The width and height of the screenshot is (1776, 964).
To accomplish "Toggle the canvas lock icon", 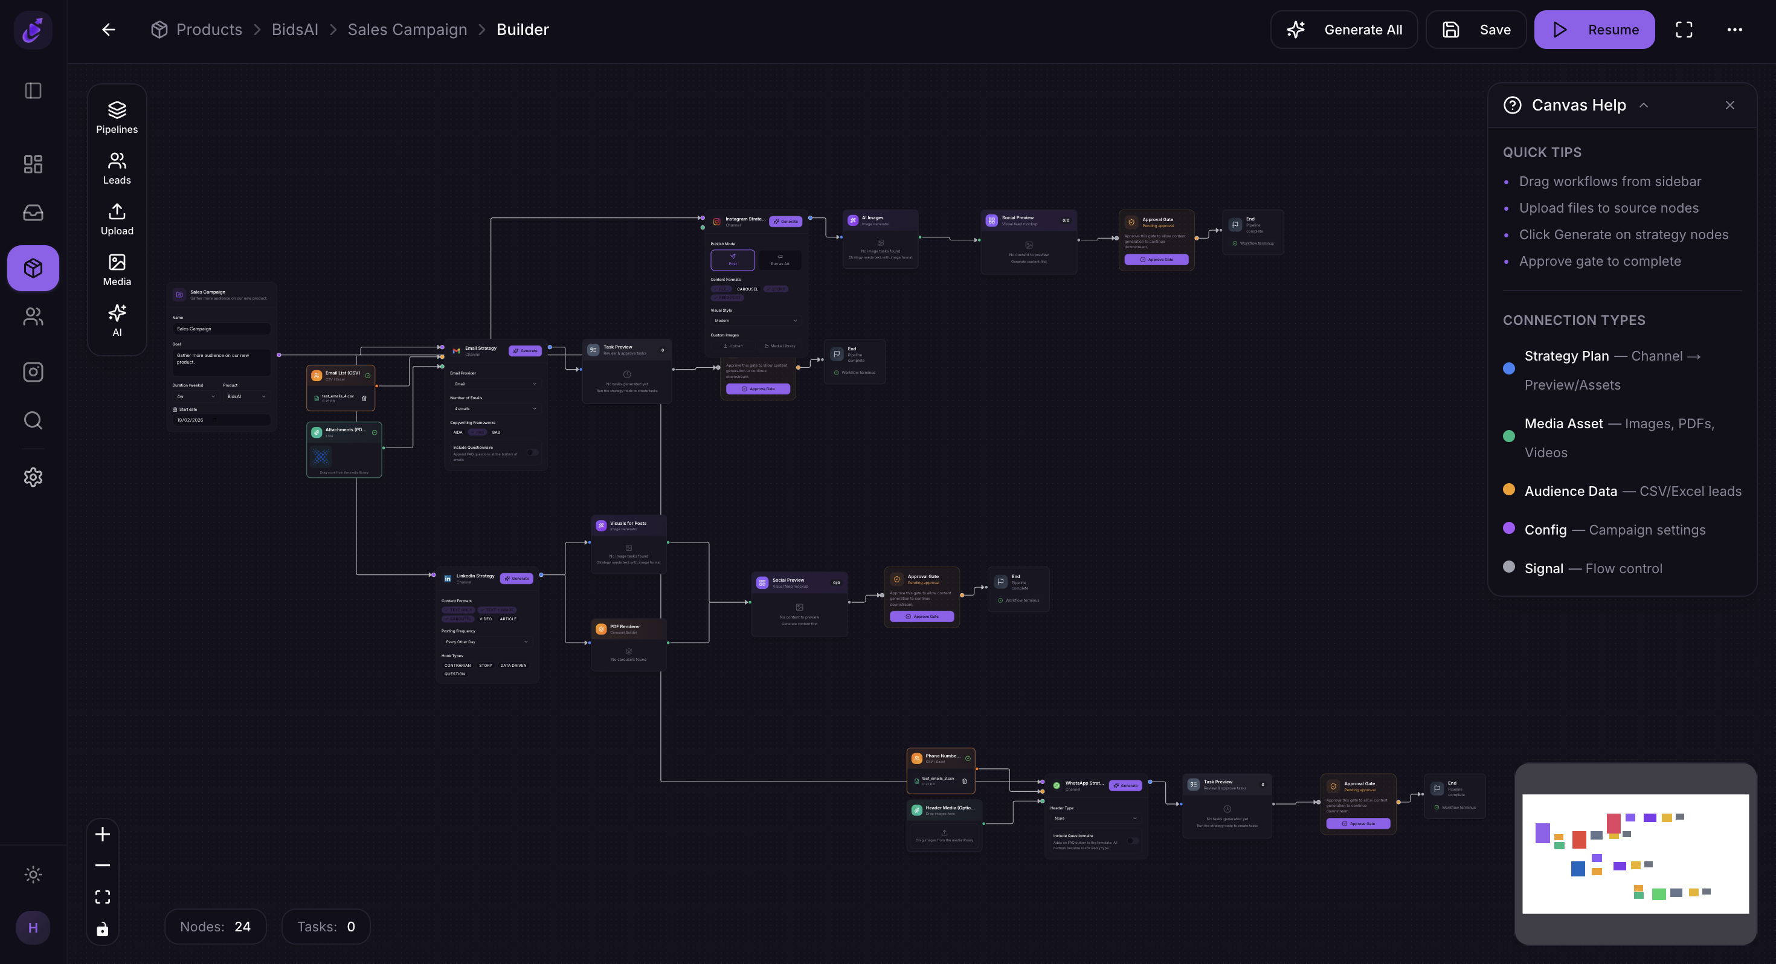I will click(x=103, y=929).
